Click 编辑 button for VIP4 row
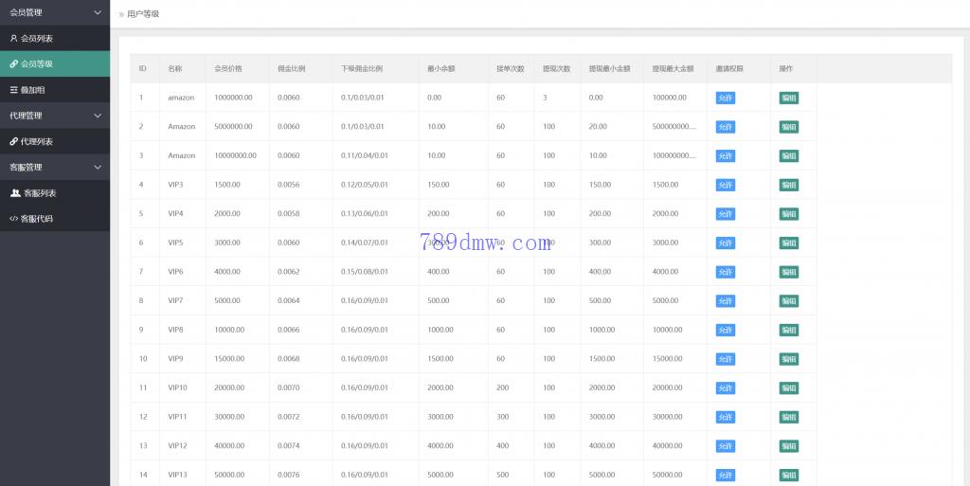 (788, 214)
